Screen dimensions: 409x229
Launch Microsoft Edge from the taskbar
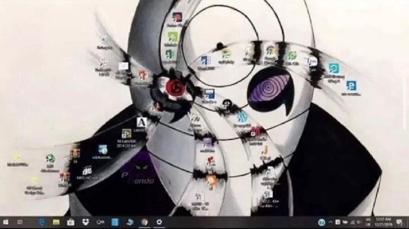[41, 222]
